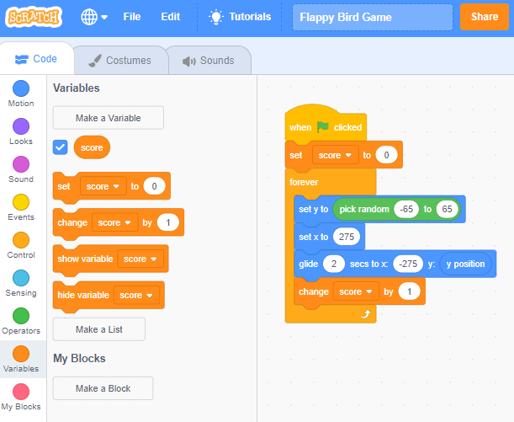Open the Tutorials lightbulb link
The width and height of the screenshot is (514, 422).
[x=241, y=17]
